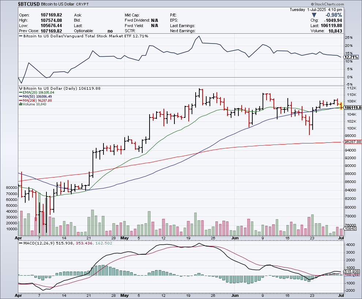Screen dimensions: 362x299
Task: Click the 96287.88 MA(200) price axis tag
Action: click(x=352, y=142)
